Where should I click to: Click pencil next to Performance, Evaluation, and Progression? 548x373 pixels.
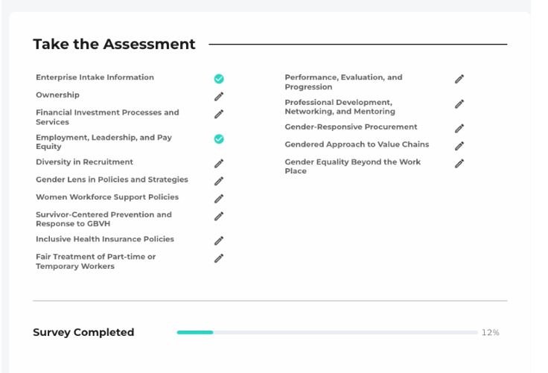click(x=459, y=79)
